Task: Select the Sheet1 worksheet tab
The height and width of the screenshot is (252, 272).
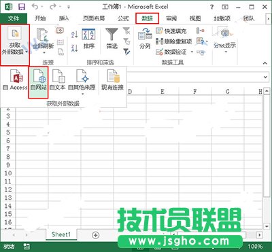Action: (x=61, y=234)
